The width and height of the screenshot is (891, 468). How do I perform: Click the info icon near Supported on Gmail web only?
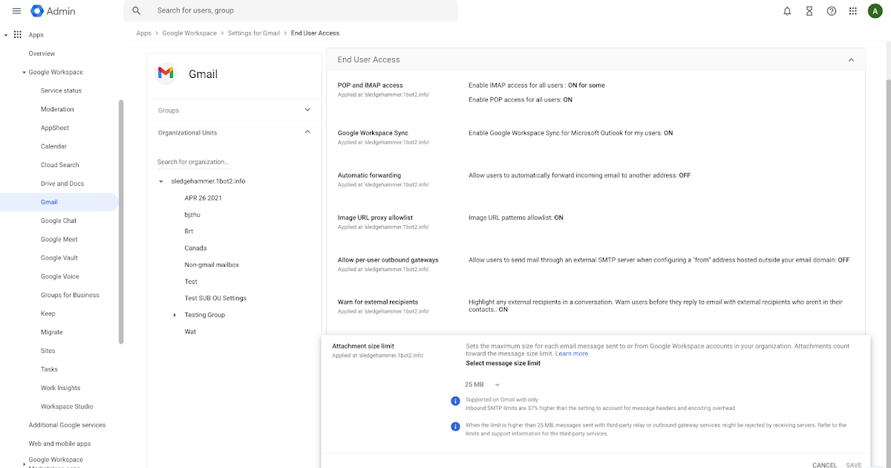455,400
